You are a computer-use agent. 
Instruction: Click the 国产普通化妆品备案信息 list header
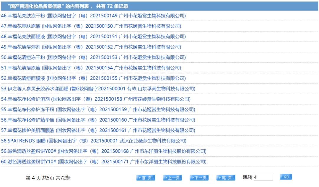click(159, 6)
